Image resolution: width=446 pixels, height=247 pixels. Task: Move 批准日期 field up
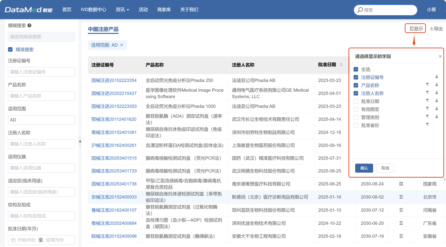coord(427,100)
